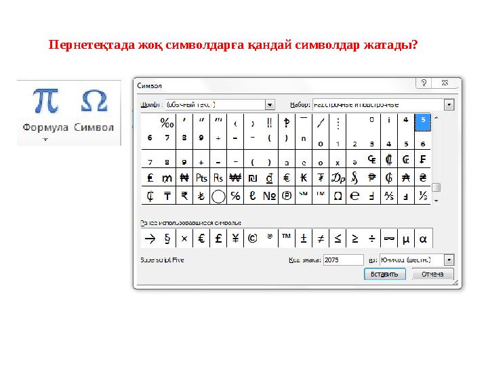This screenshot has width=488, height=366.
Task: Select the double exclamation ‼ symbol
Action: click(270, 123)
